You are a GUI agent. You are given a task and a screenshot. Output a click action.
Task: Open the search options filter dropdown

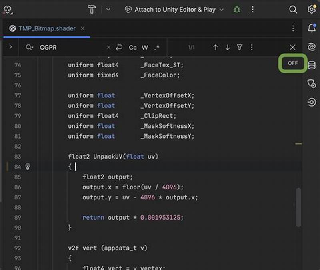tap(239, 47)
